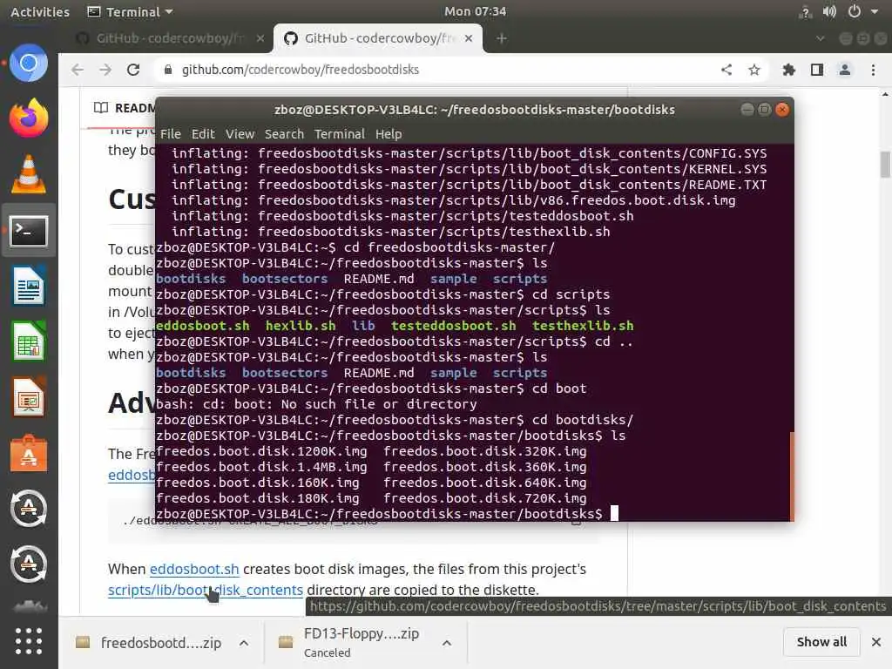
Task: Click Activities in the top bar
Action: [x=40, y=11]
